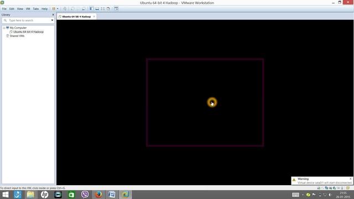This screenshot has width=354, height=199.
Task: Send Ctrl+Alt+Del toolbar icon
Action: click(x=65, y=9)
